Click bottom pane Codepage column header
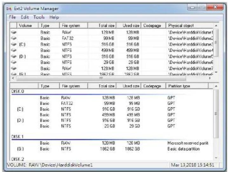Image resolution: width=228 pixels, height=172 pixels. (x=153, y=86)
